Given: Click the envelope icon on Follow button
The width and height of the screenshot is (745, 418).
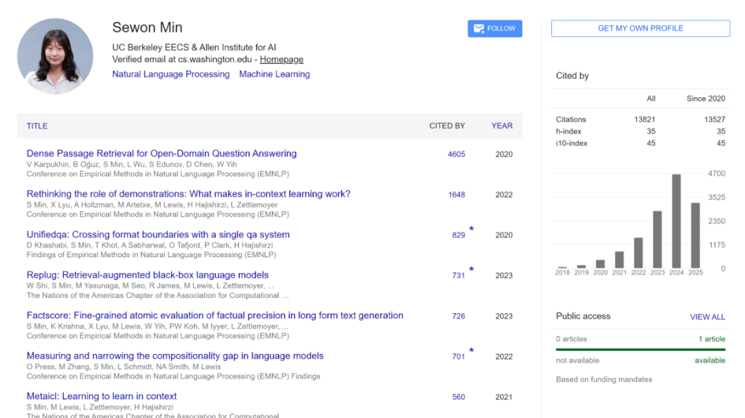Looking at the screenshot, I should pos(479,28).
